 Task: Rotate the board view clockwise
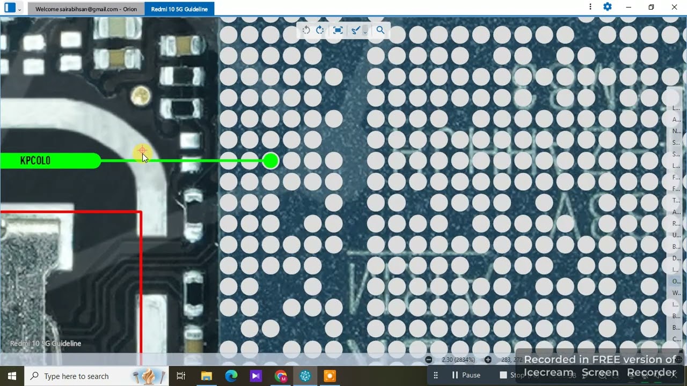pos(320,30)
